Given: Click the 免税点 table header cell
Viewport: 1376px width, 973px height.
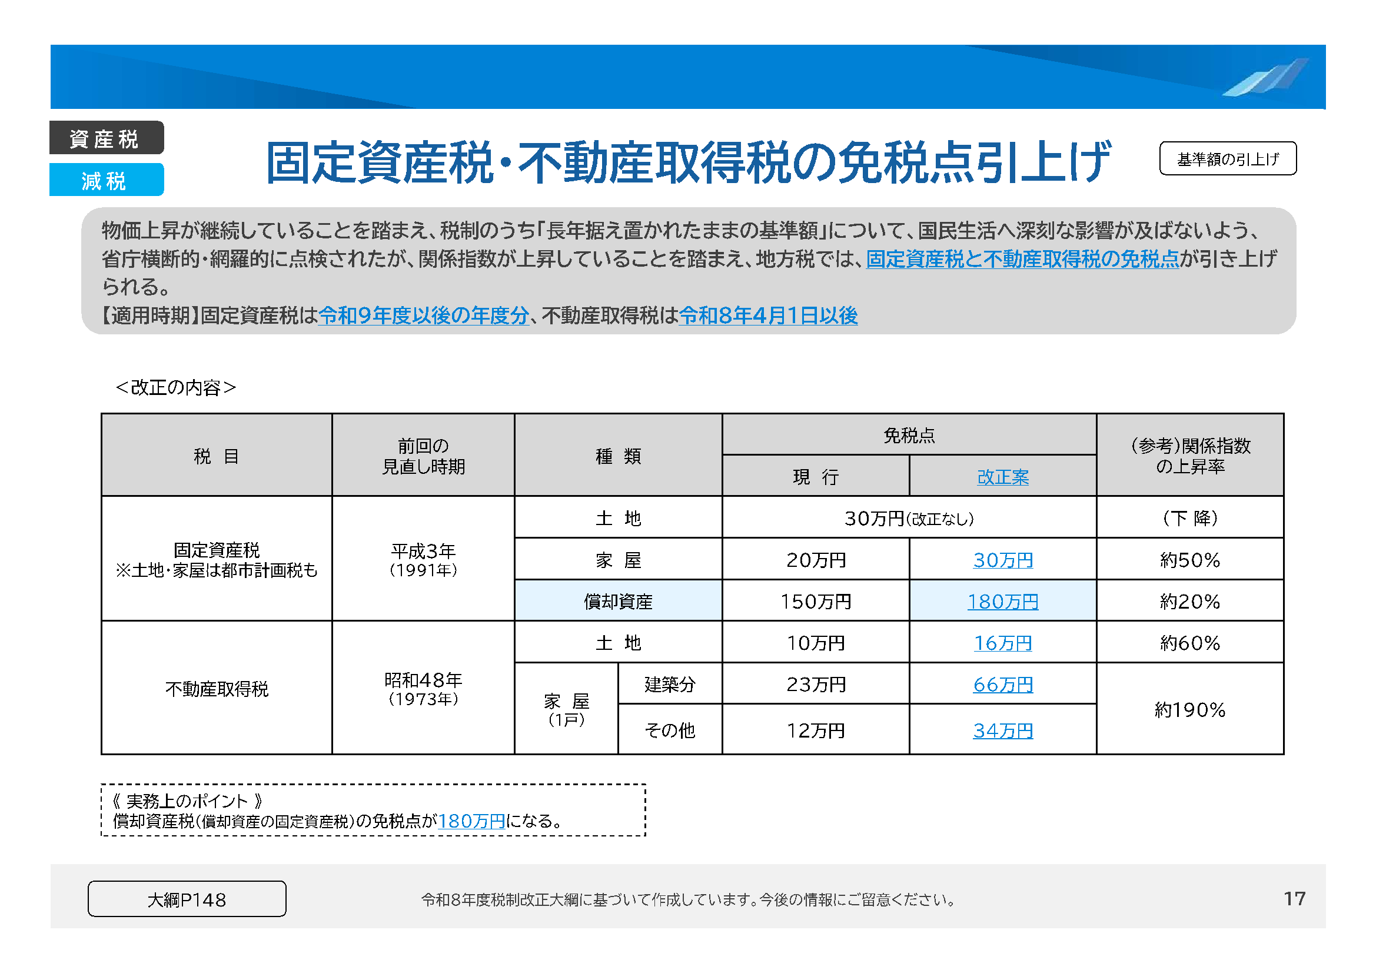Looking at the screenshot, I should [x=909, y=435].
